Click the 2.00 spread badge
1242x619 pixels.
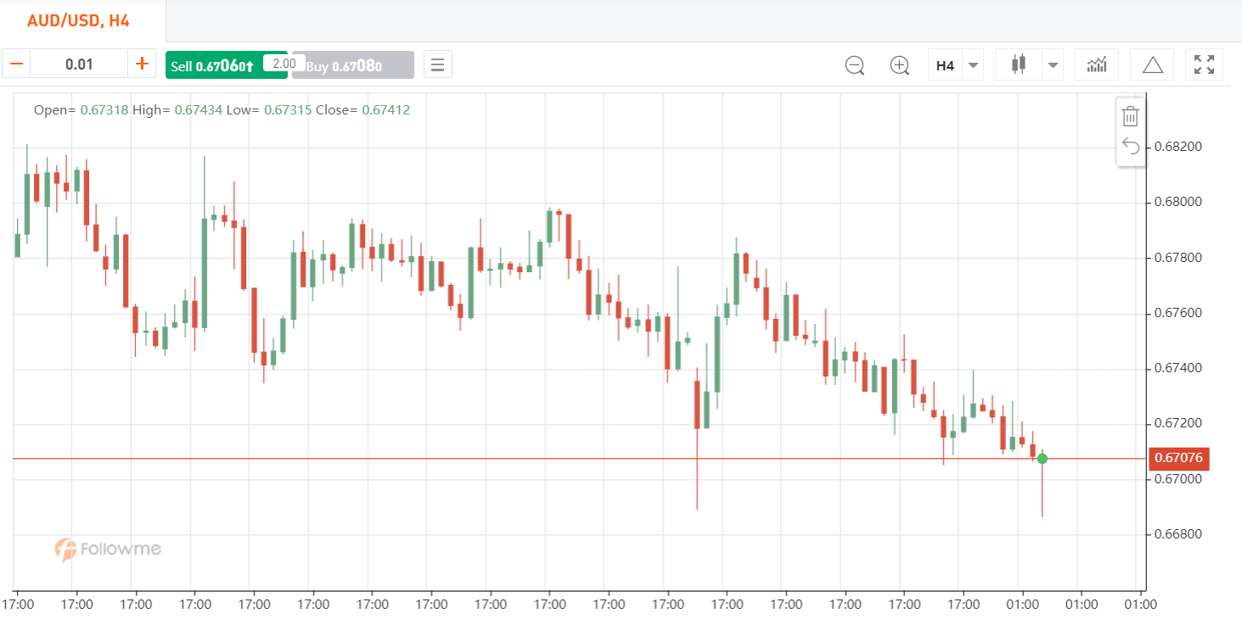tap(285, 64)
